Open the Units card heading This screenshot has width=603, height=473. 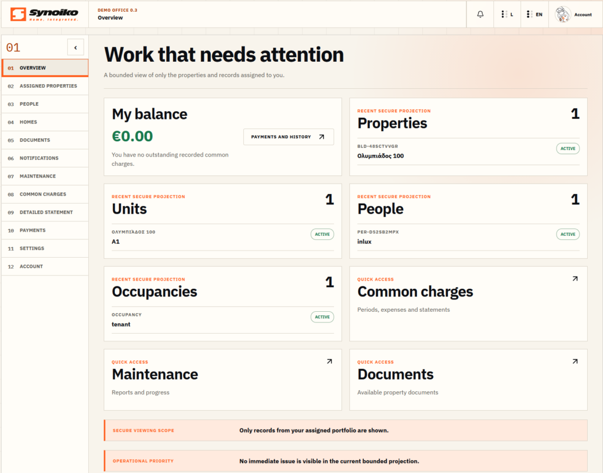(129, 209)
